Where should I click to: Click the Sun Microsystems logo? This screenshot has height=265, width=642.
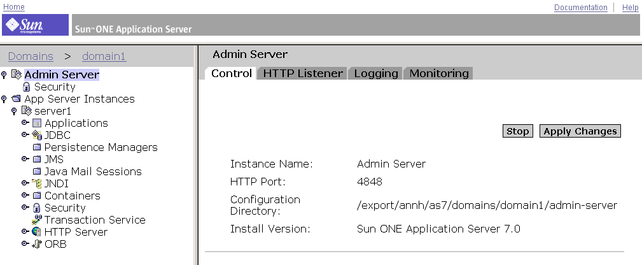click(35, 25)
